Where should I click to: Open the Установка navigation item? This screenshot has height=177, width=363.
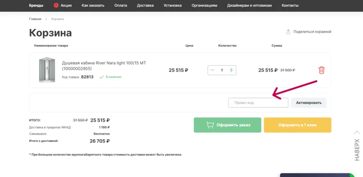coord(172,5)
